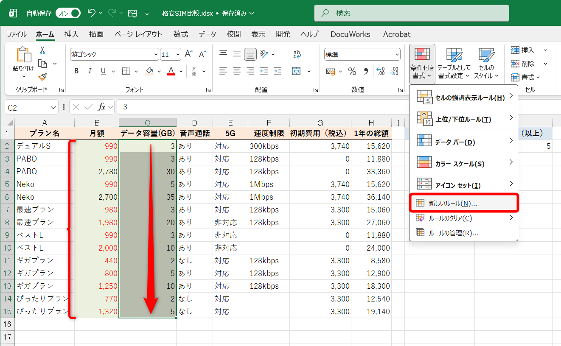Click the increase font size icon
The height and width of the screenshot is (346, 561).
pyautogui.click(x=188, y=54)
